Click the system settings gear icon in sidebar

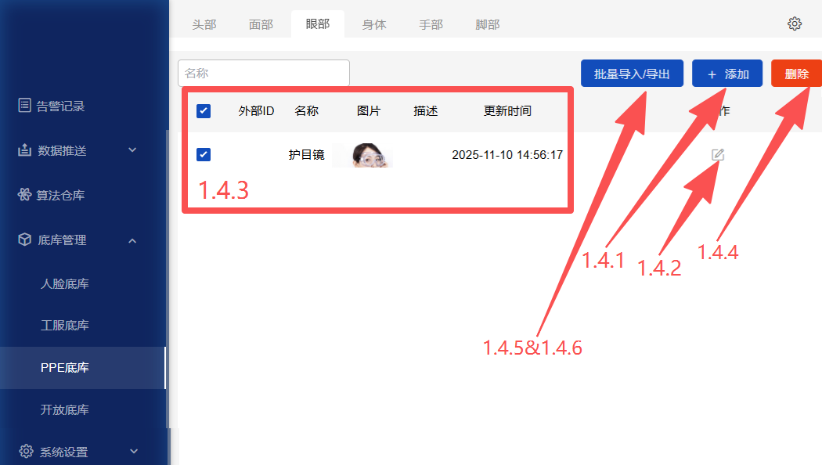[x=25, y=452]
